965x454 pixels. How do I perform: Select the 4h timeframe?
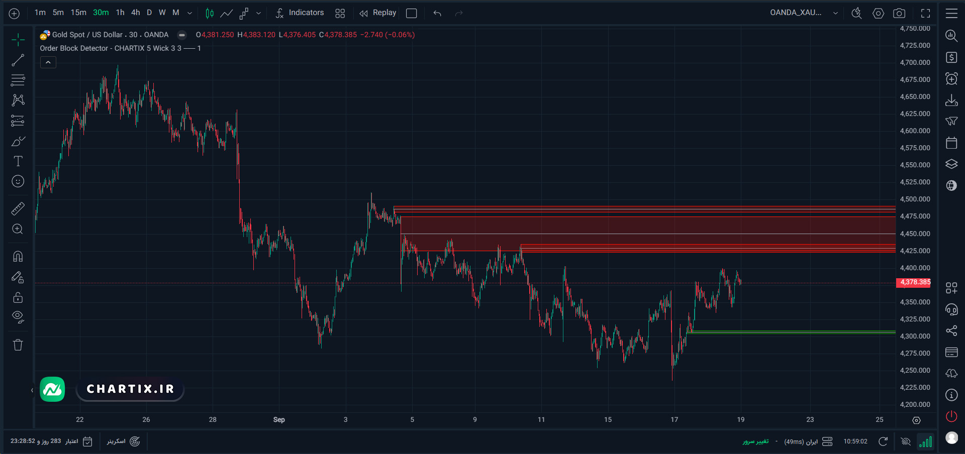coord(136,13)
